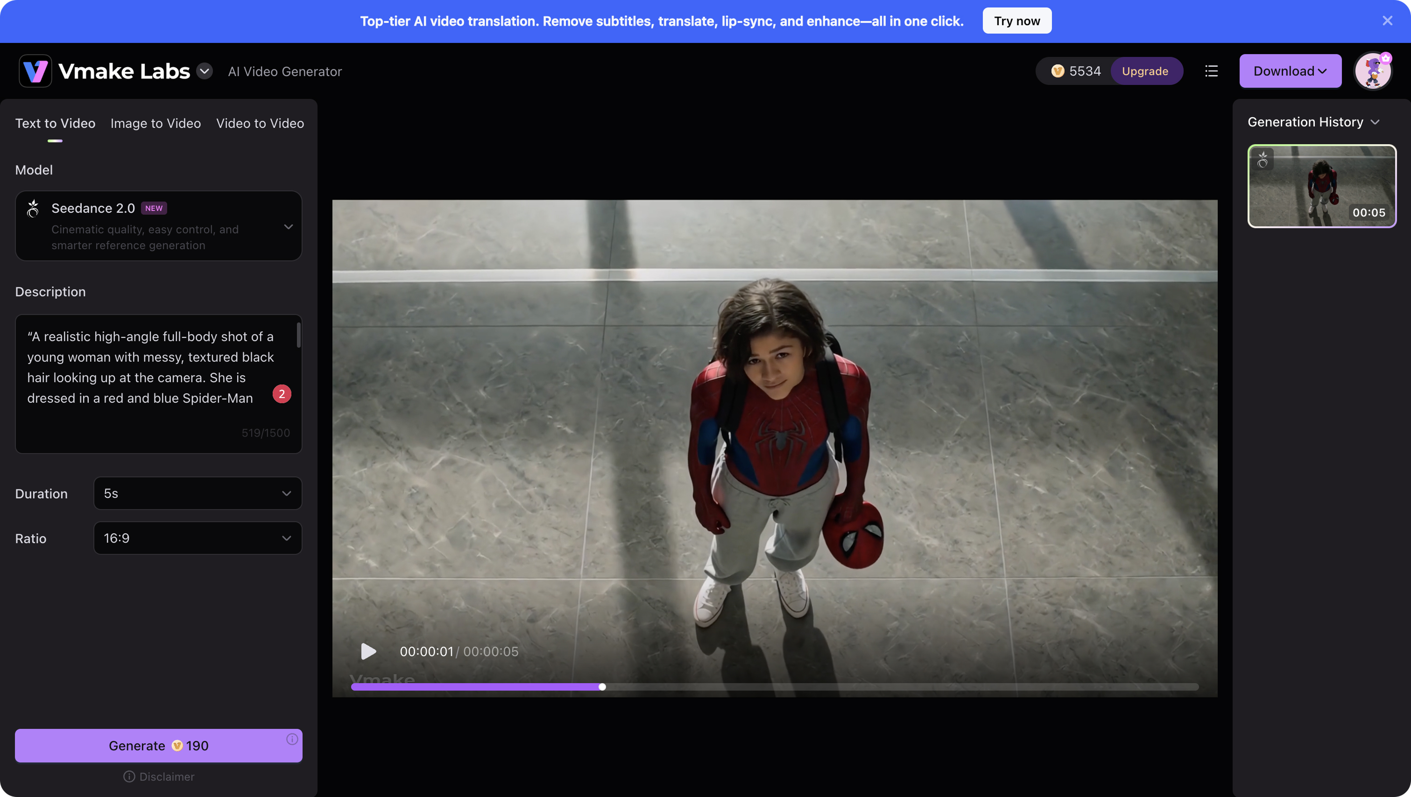The image size is (1411, 797).
Task: Open the Duration 5s dropdown
Action: (x=198, y=494)
